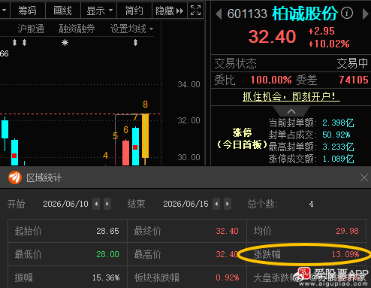Click end date field 2026/06/15
The image size is (371, 288).
pos(185,204)
